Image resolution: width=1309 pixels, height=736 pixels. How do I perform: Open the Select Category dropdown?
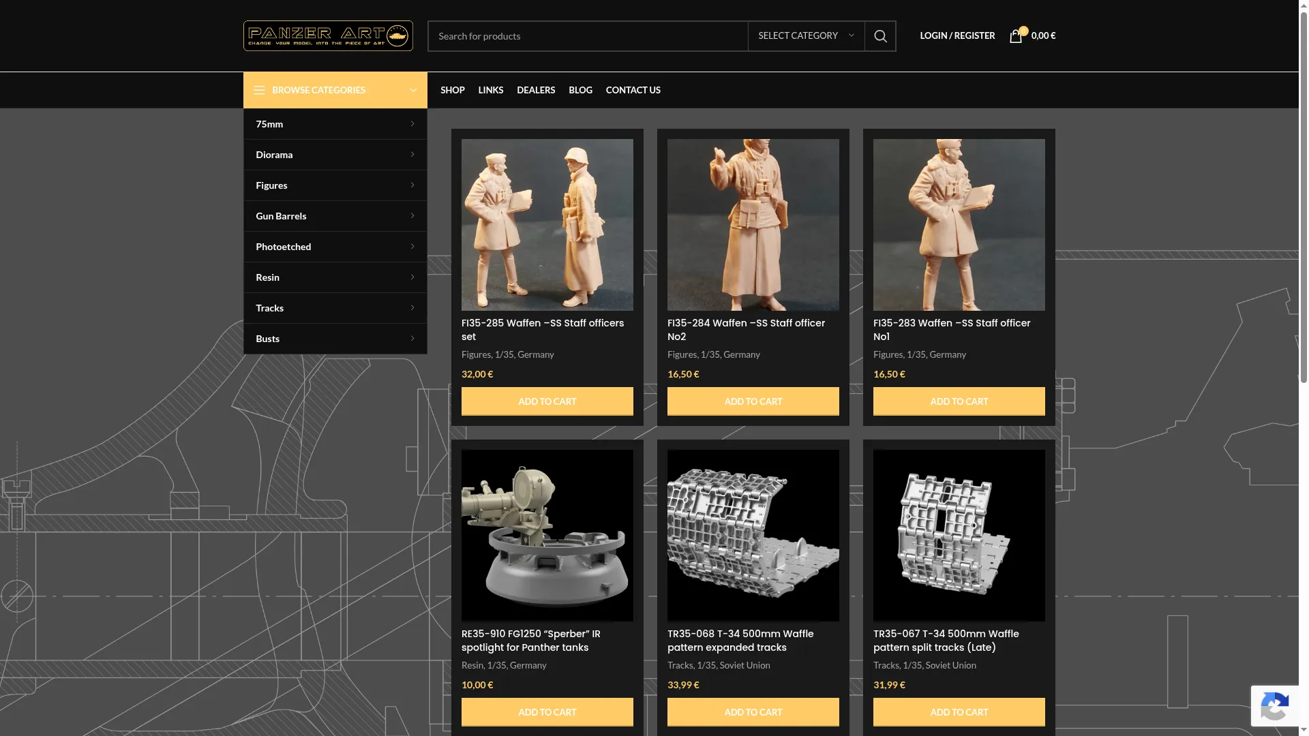(806, 36)
